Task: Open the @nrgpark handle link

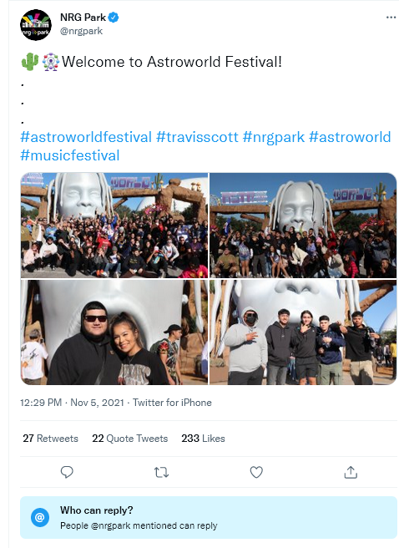Action: pos(81,31)
